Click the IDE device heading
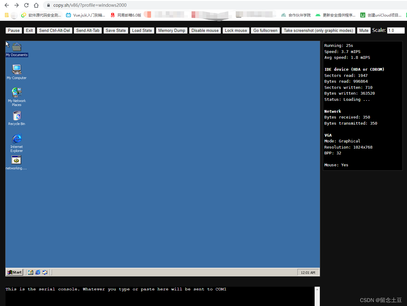Screen dimensions: 407x306 [x=354, y=70]
